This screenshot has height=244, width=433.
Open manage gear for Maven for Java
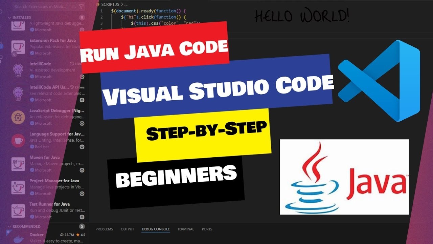point(82,170)
